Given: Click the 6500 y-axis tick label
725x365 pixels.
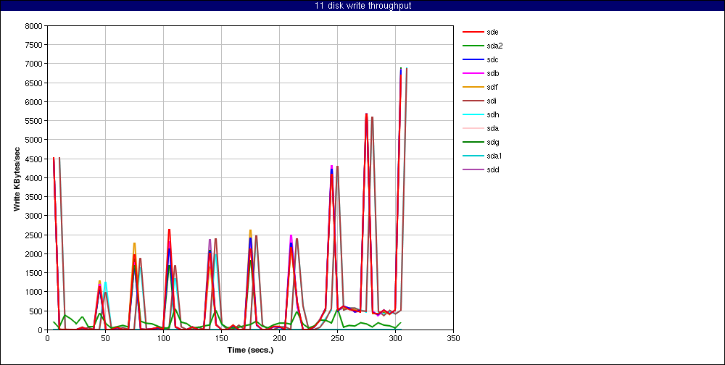Looking at the screenshot, I should (35, 83).
